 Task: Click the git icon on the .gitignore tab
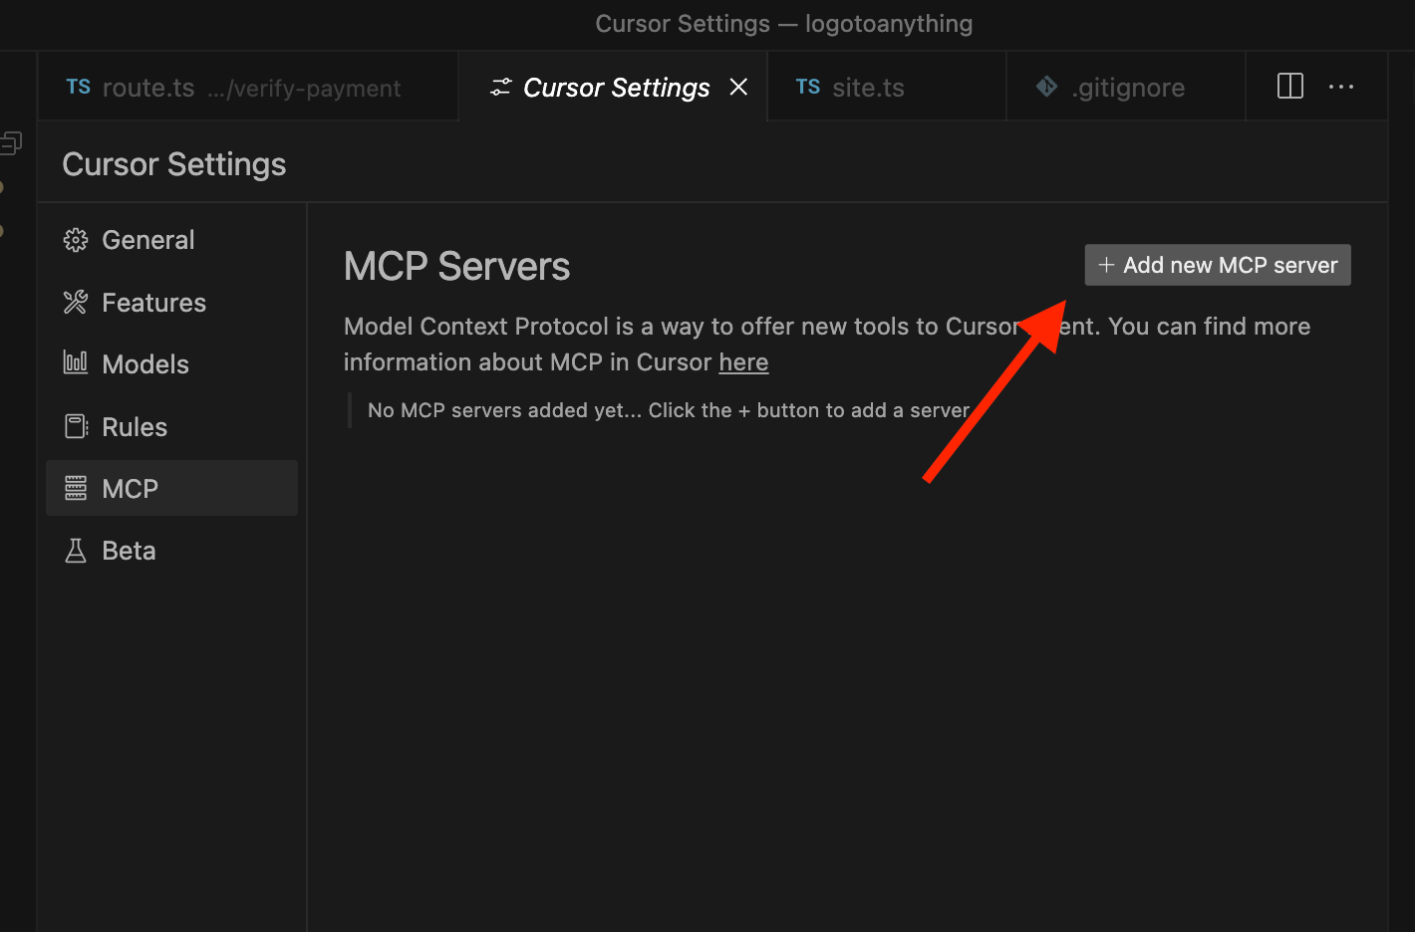click(x=1045, y=87)
